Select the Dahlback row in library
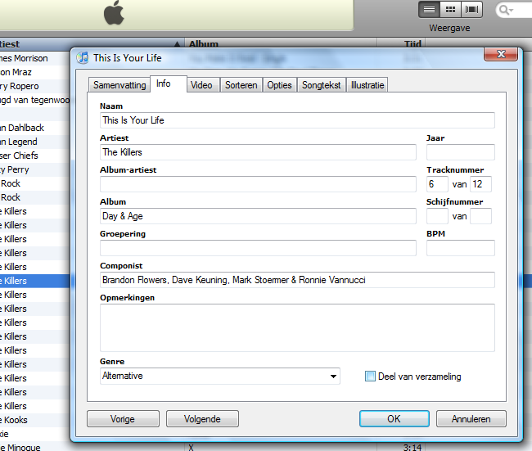 (x=34, y=128)
